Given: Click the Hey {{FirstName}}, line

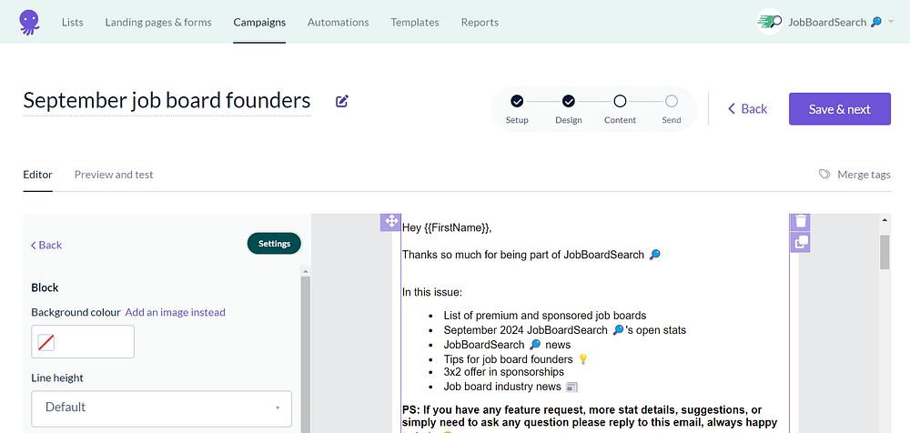Looking at the screenshot, I should coord(447,228).
